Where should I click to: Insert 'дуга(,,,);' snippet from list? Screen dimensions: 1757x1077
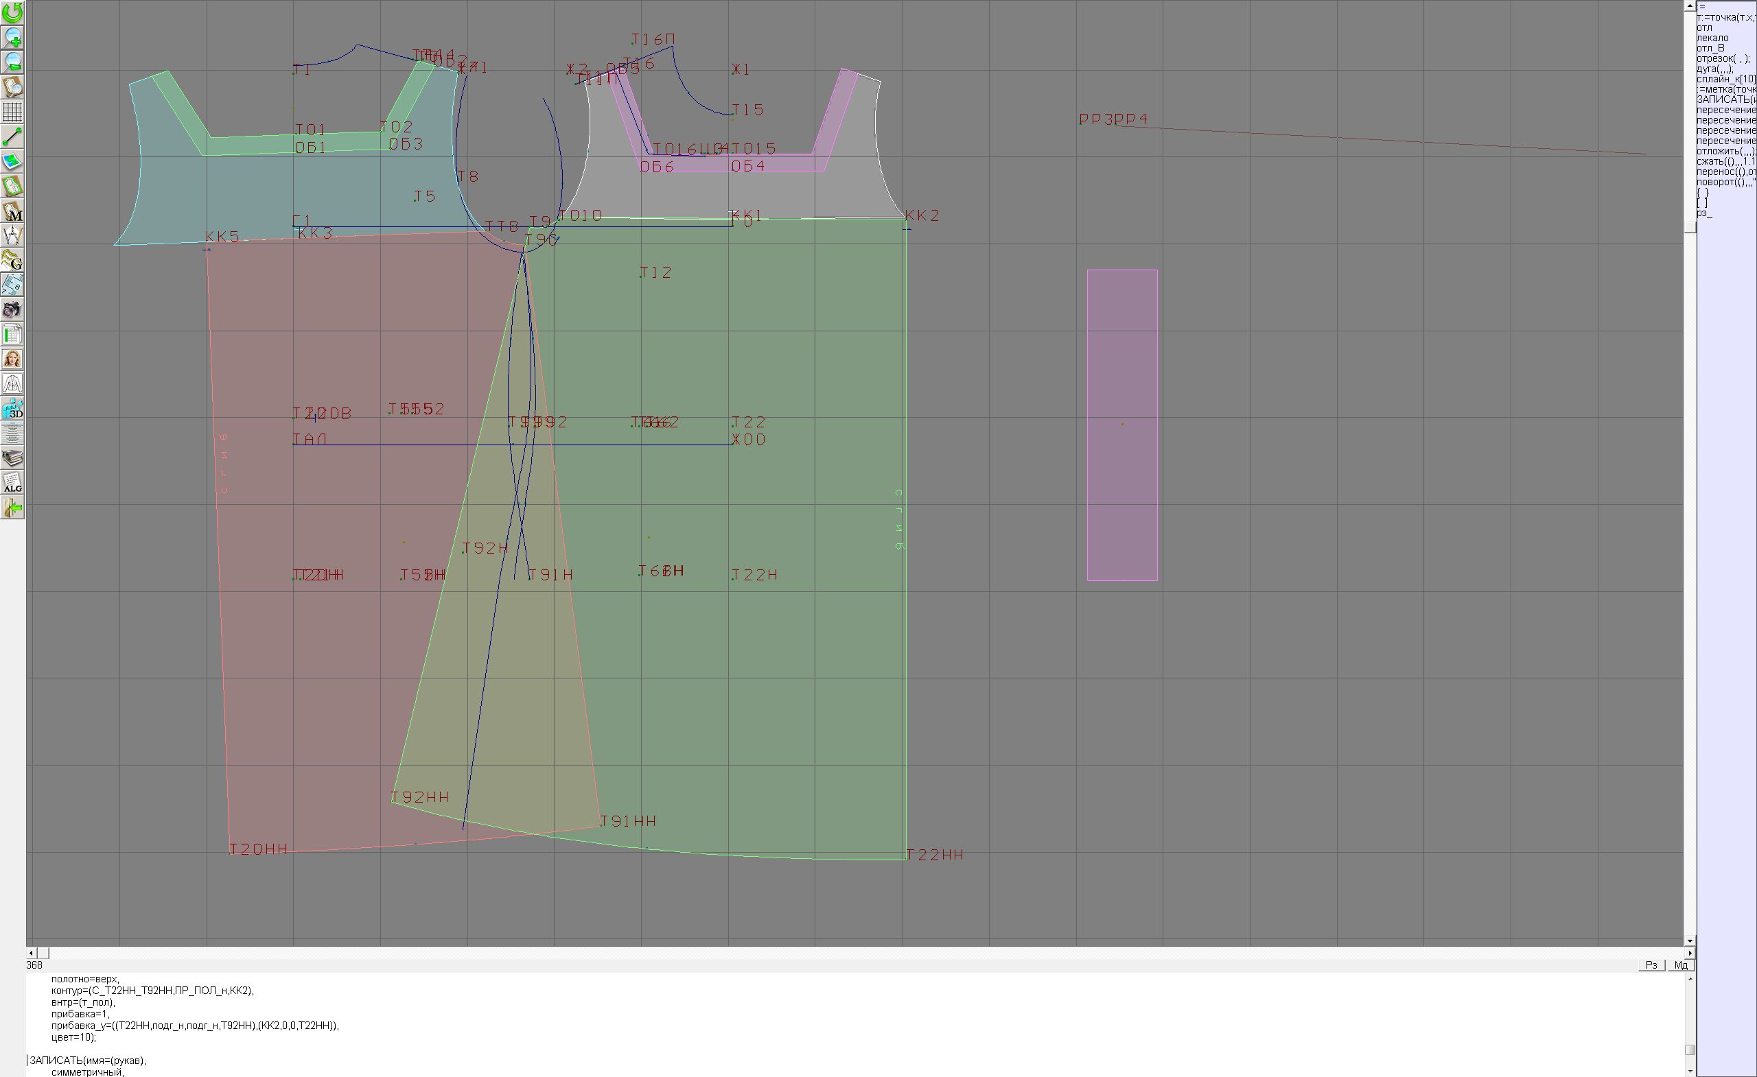[1715, 69]
